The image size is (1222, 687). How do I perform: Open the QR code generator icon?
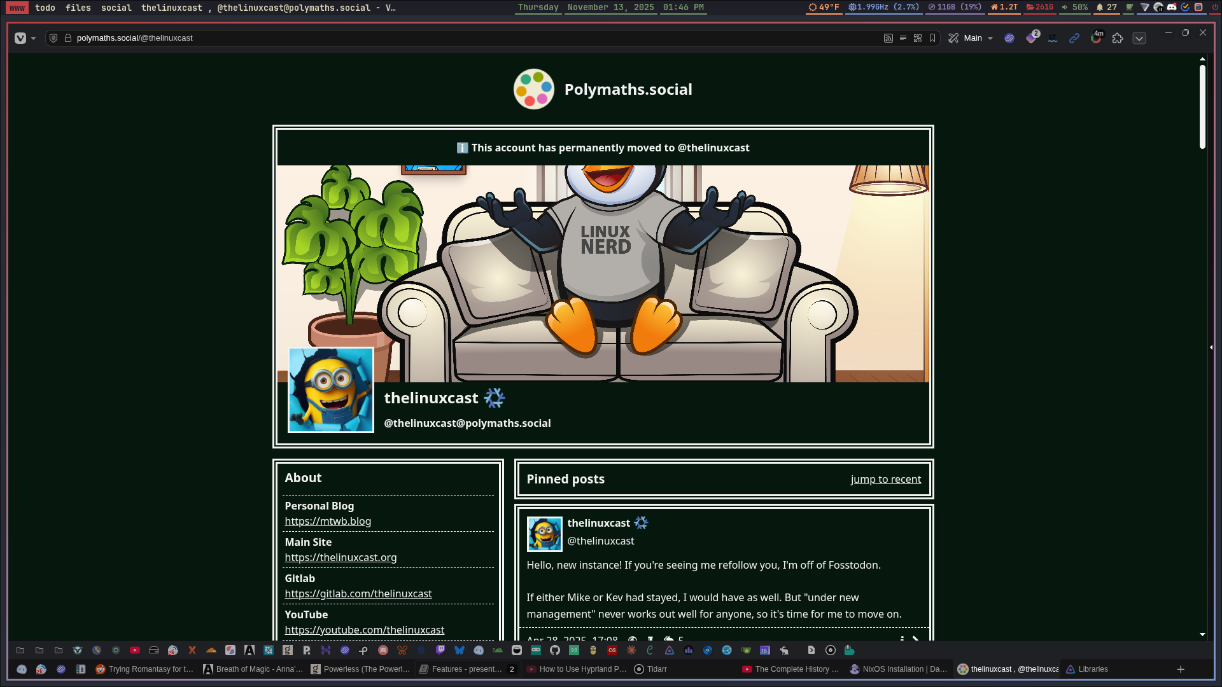coord(918,38)
